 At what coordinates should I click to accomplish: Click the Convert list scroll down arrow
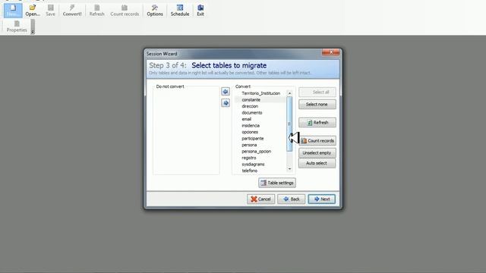[289, 169]
